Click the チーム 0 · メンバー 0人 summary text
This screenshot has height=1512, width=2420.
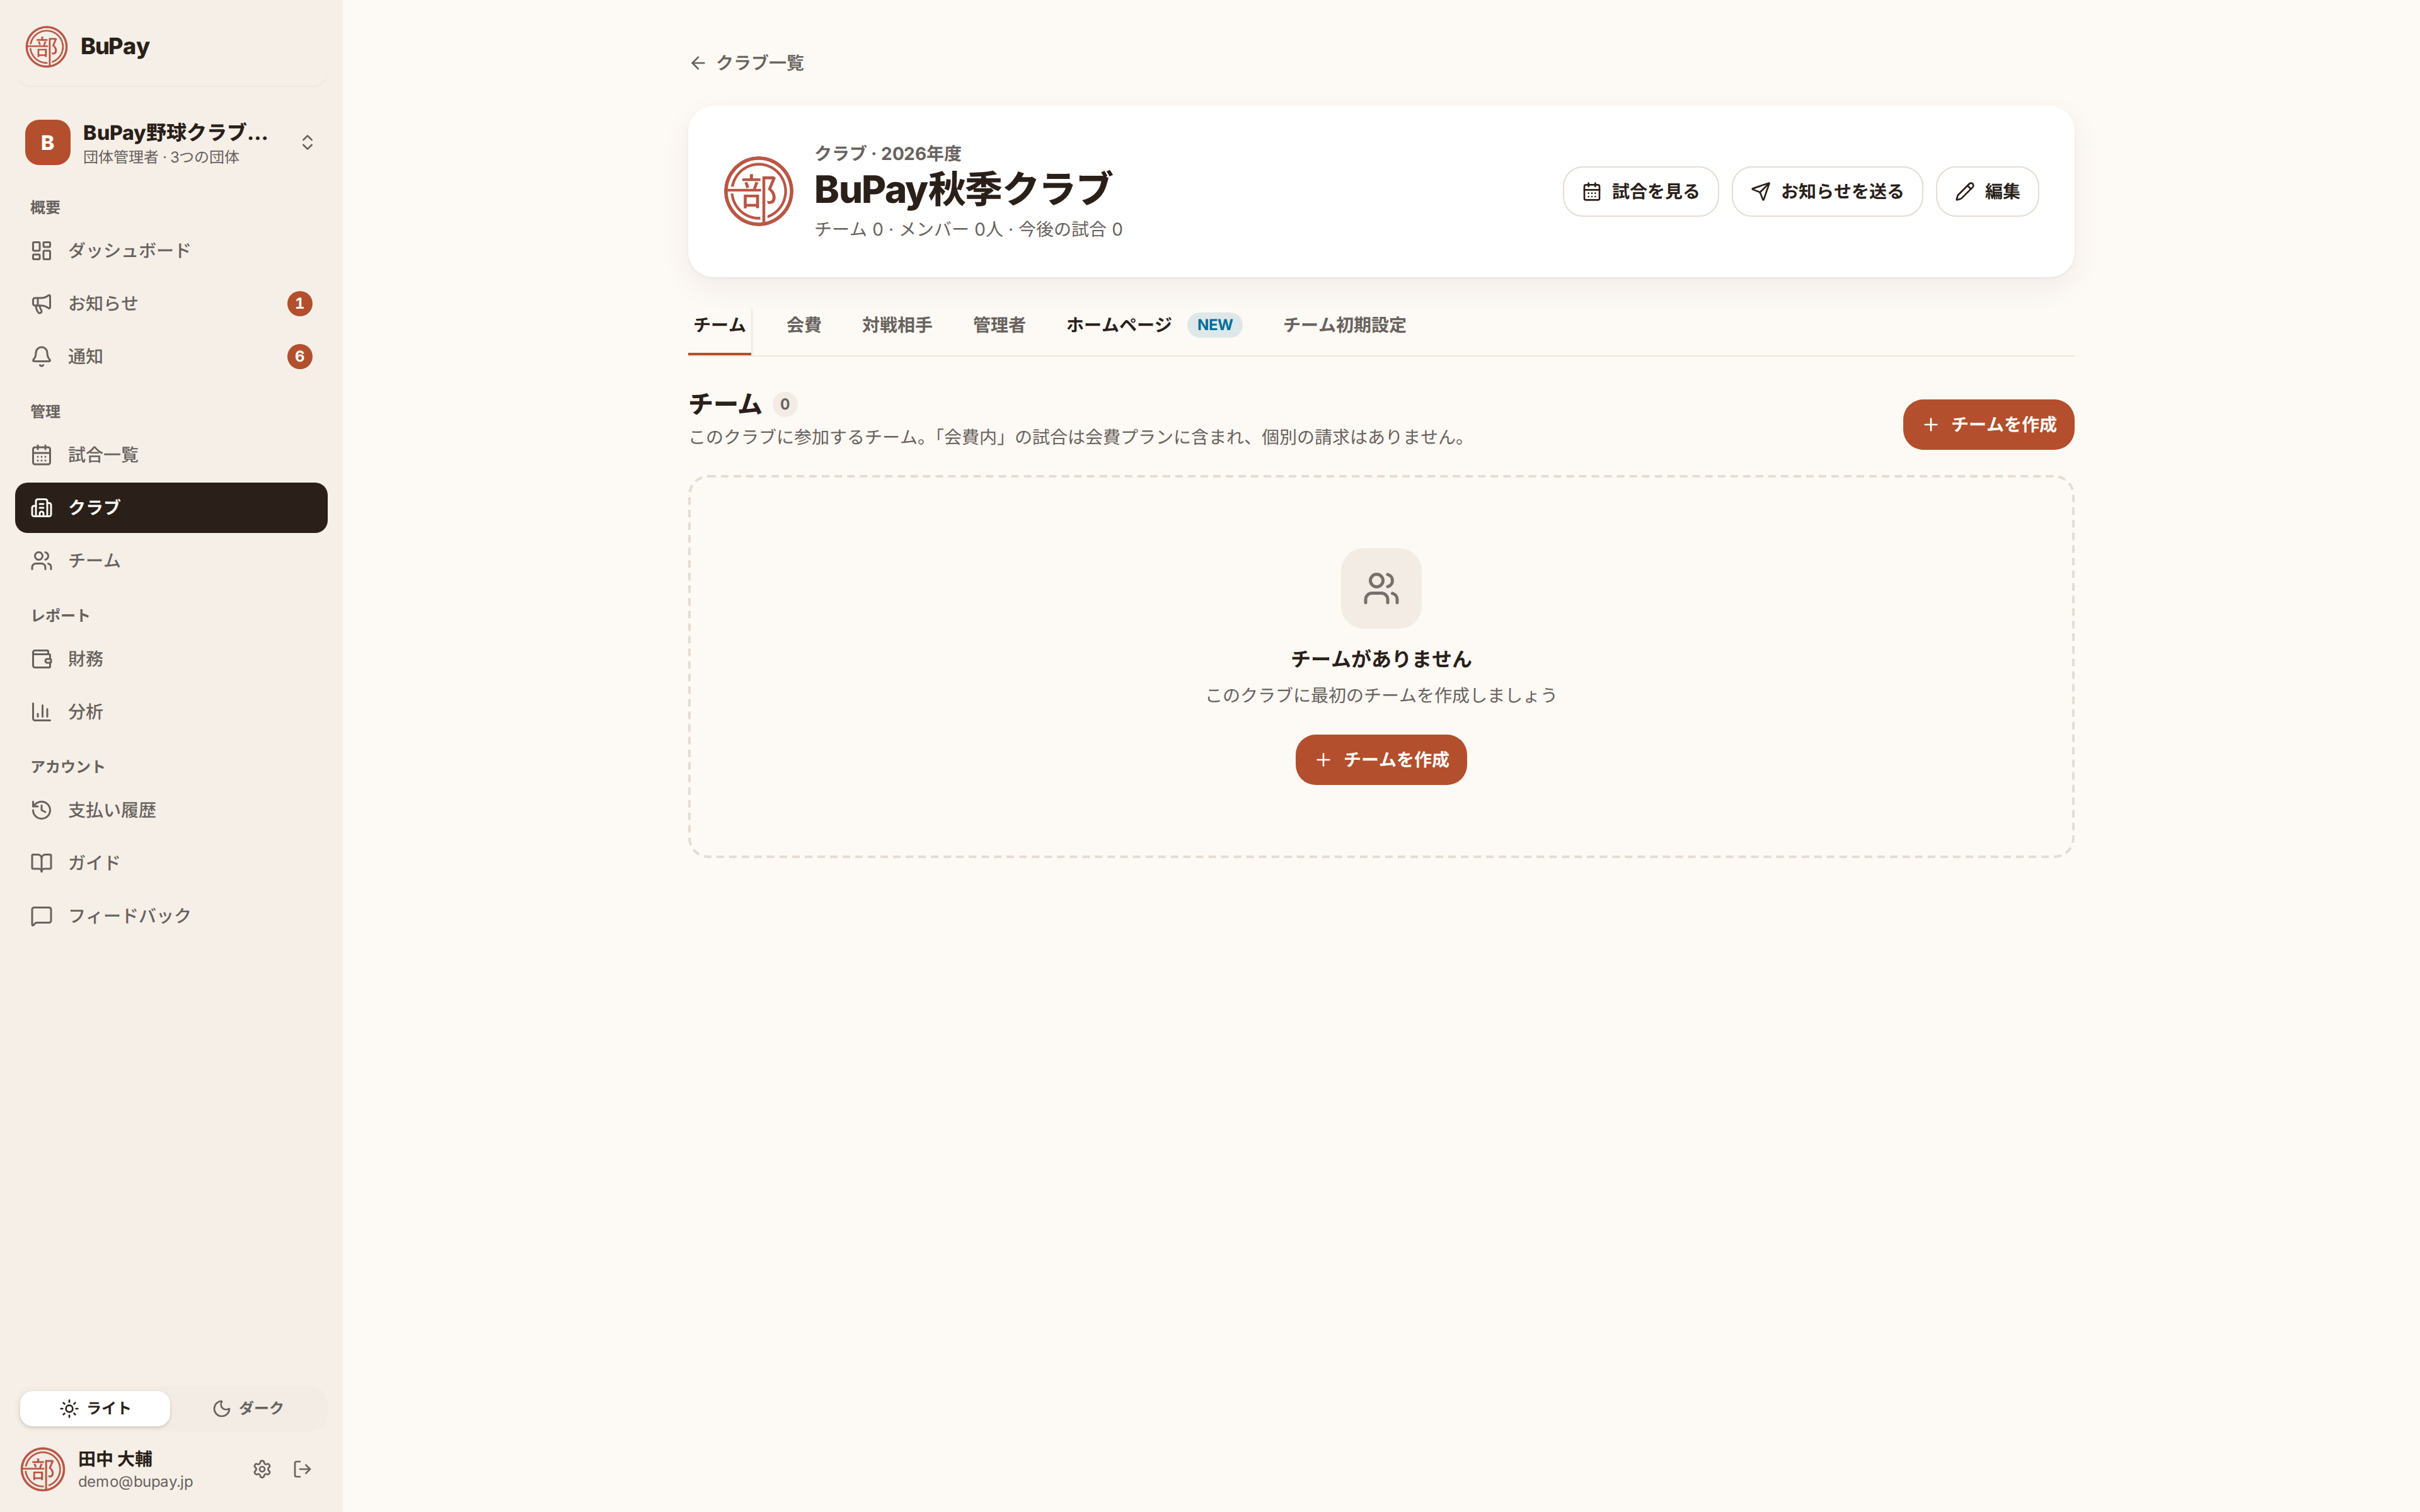coord(968,230)
